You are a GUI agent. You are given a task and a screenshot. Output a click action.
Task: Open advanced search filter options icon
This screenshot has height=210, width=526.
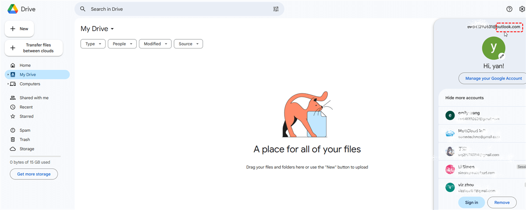(276, 9)
